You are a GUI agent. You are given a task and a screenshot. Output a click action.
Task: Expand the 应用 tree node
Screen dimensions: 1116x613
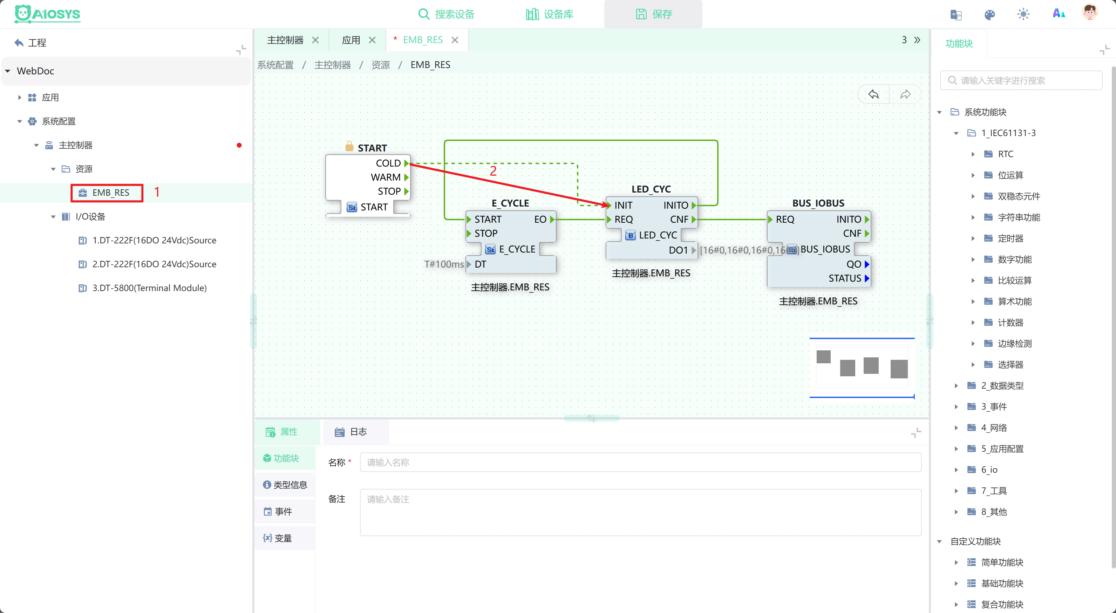(x=20, y=97)
